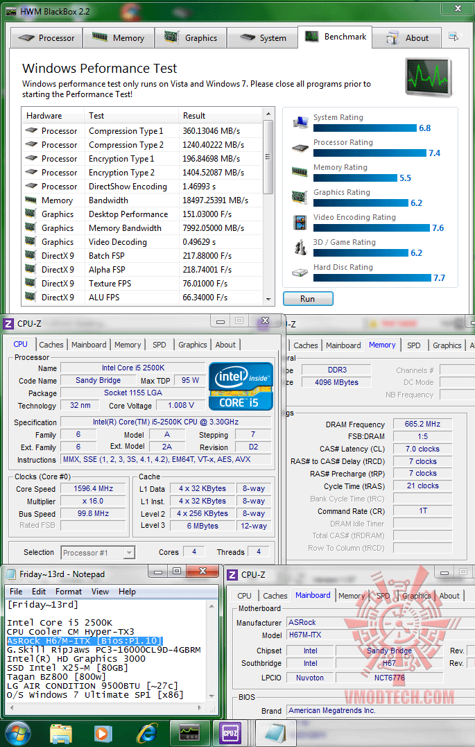Open Caches tab in CPU-Z Mainboard window
The height and width of the screenshot is (747, 475).
click(275, 596)
